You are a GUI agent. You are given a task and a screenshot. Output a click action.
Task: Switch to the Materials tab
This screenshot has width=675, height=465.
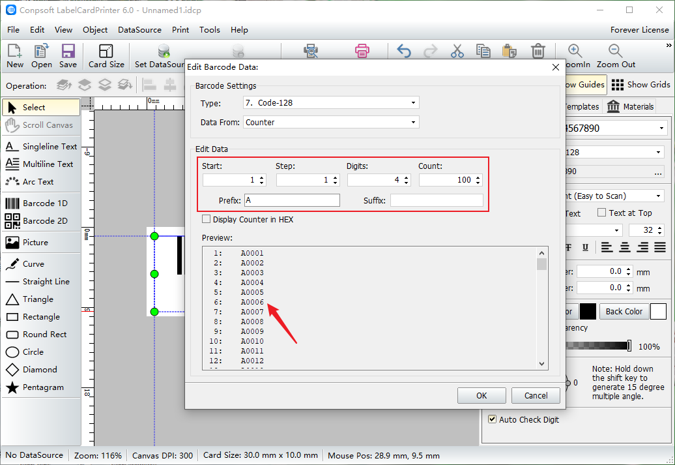pos(630,106)
